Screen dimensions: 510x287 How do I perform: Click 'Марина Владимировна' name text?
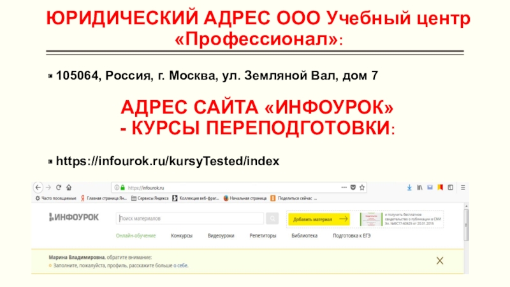click(x=76, y=257)
